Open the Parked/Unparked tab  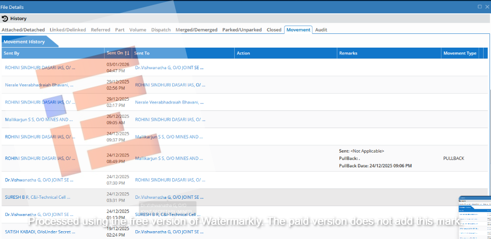point(242,30)
